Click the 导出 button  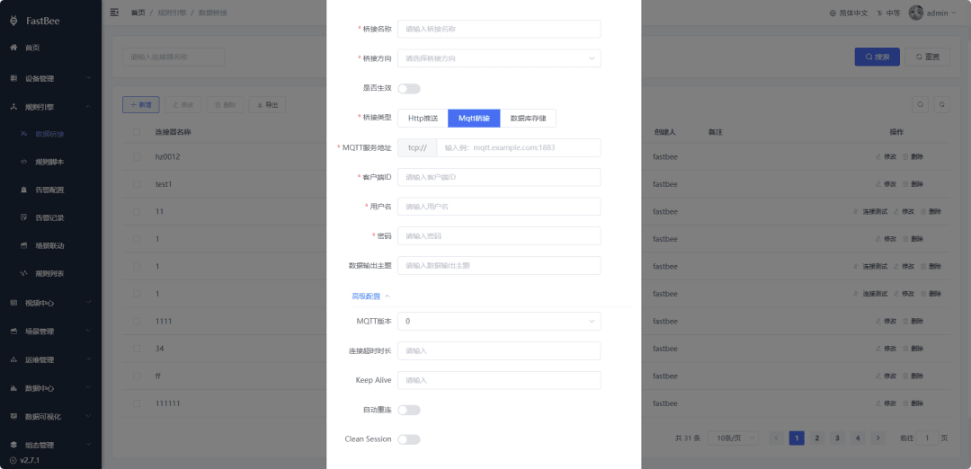(x=267, y=105)
